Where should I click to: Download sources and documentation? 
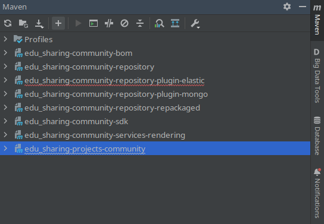[x=39, y=24]
